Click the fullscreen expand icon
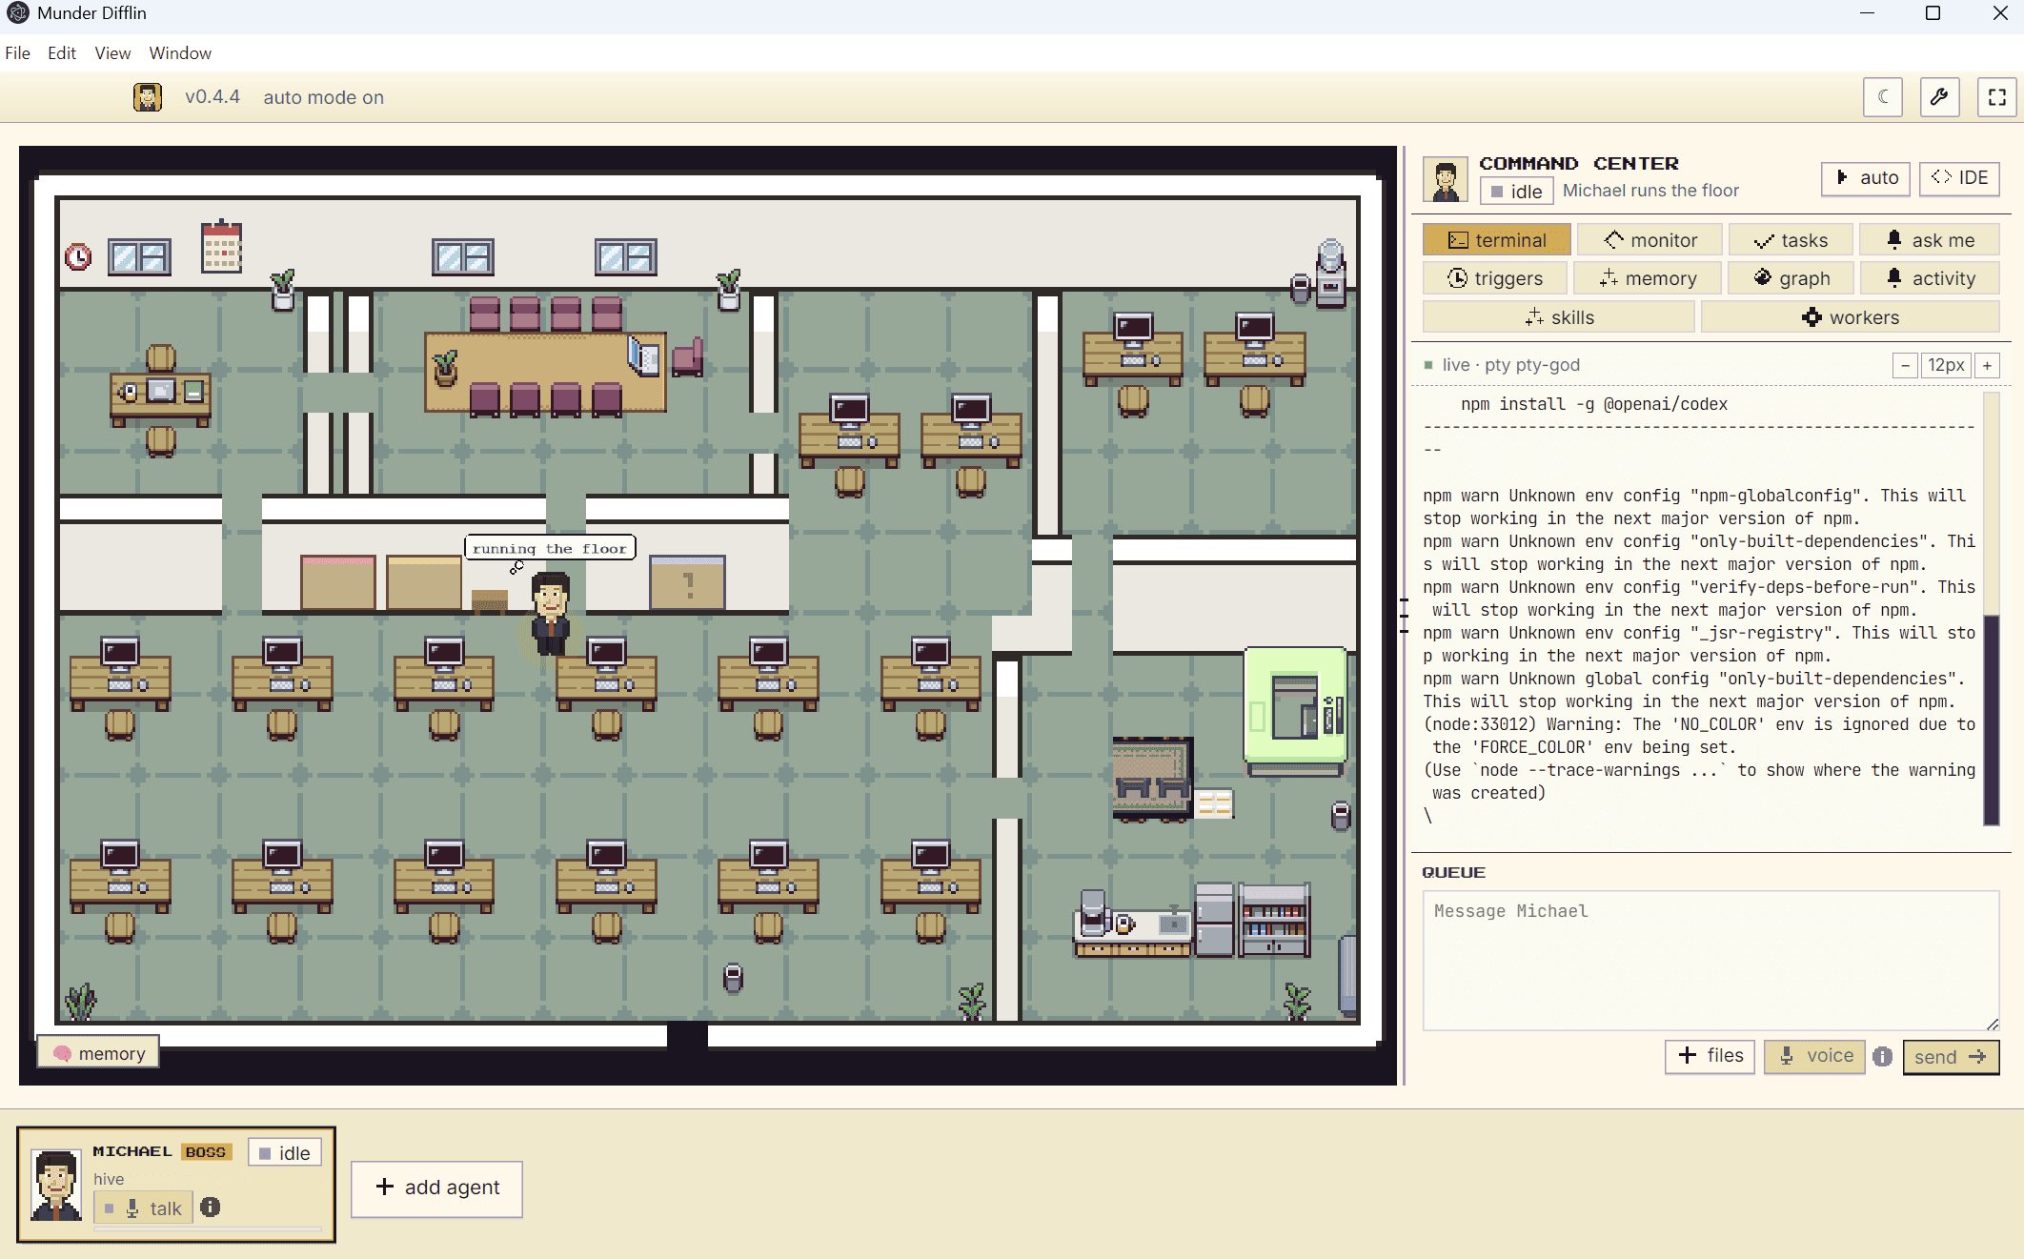This screenshot has height=1259, width=2024. click(x=1996, y=97)
